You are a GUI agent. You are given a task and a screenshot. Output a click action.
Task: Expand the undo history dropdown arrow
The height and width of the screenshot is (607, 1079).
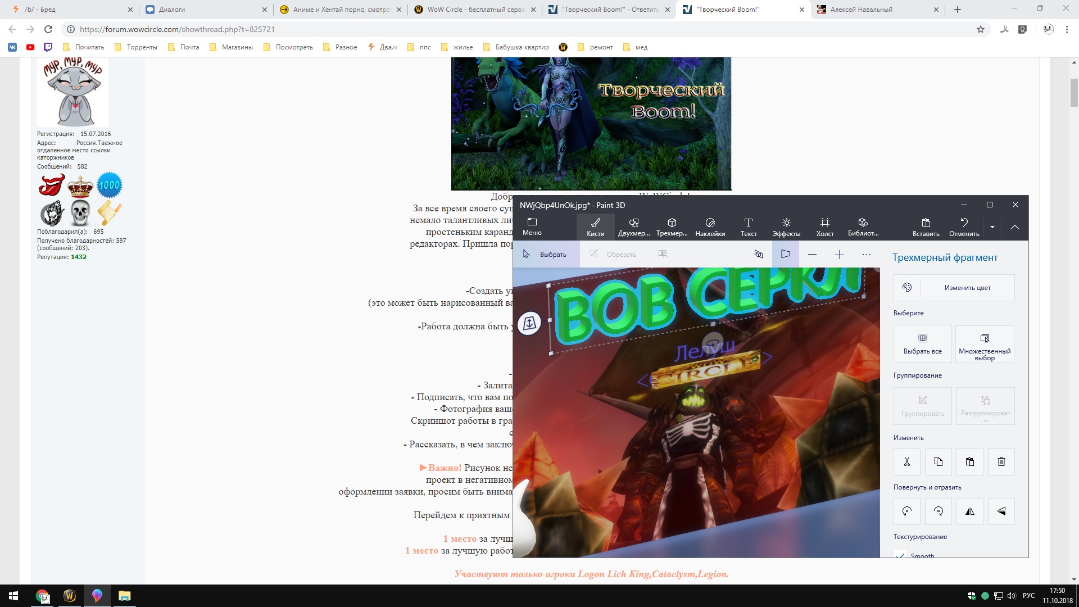click(x=992, y=227)
